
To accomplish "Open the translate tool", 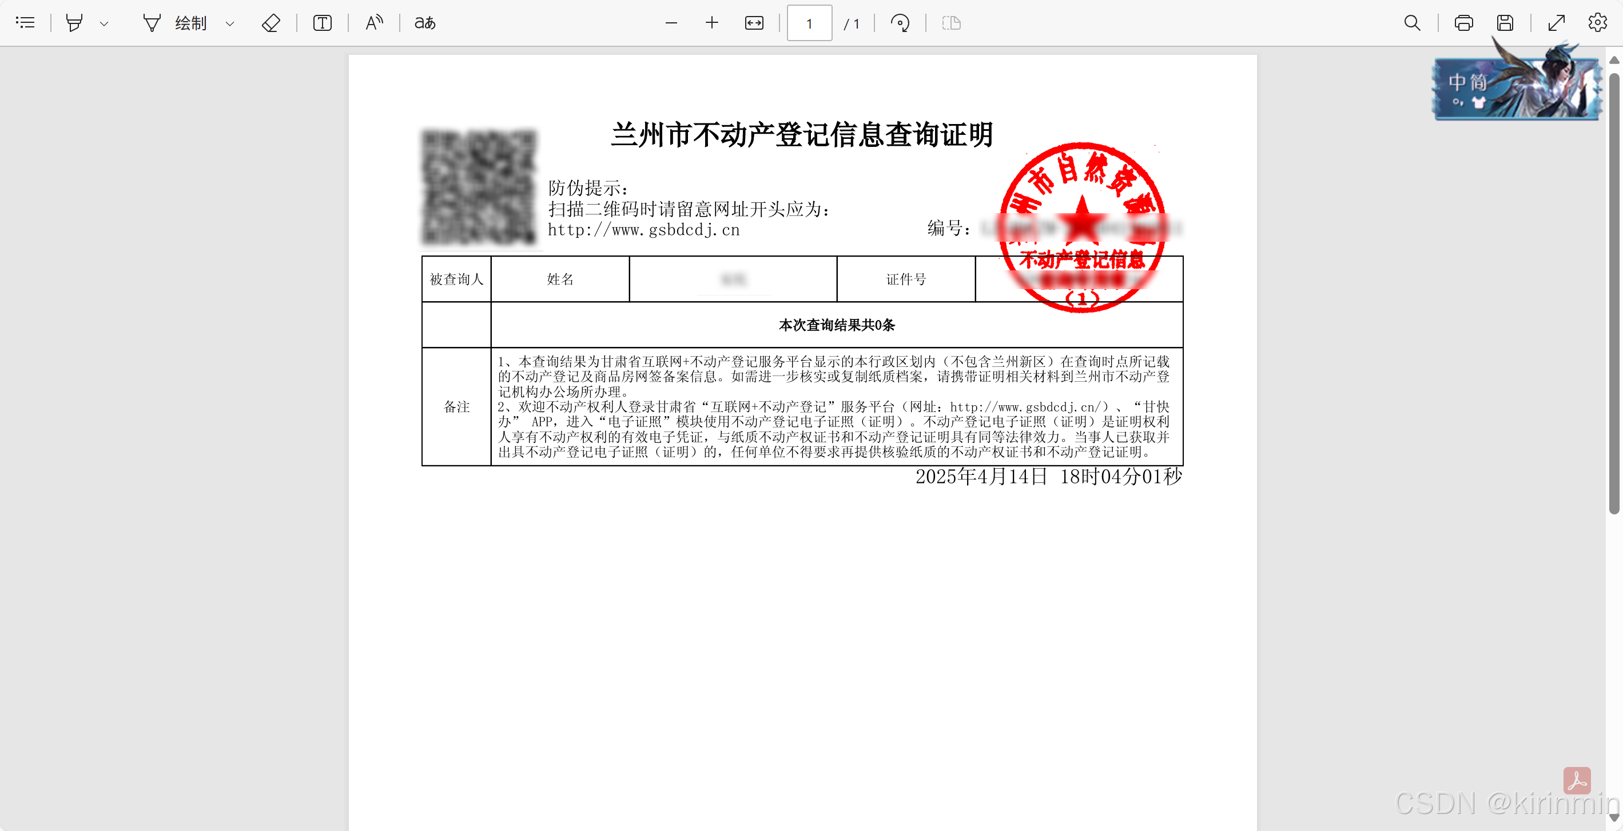I will click(x=425, y=23).
